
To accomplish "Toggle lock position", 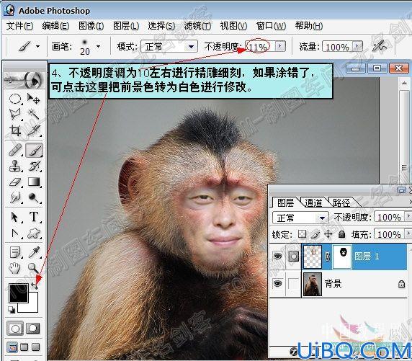I will (x=328, y=234).
